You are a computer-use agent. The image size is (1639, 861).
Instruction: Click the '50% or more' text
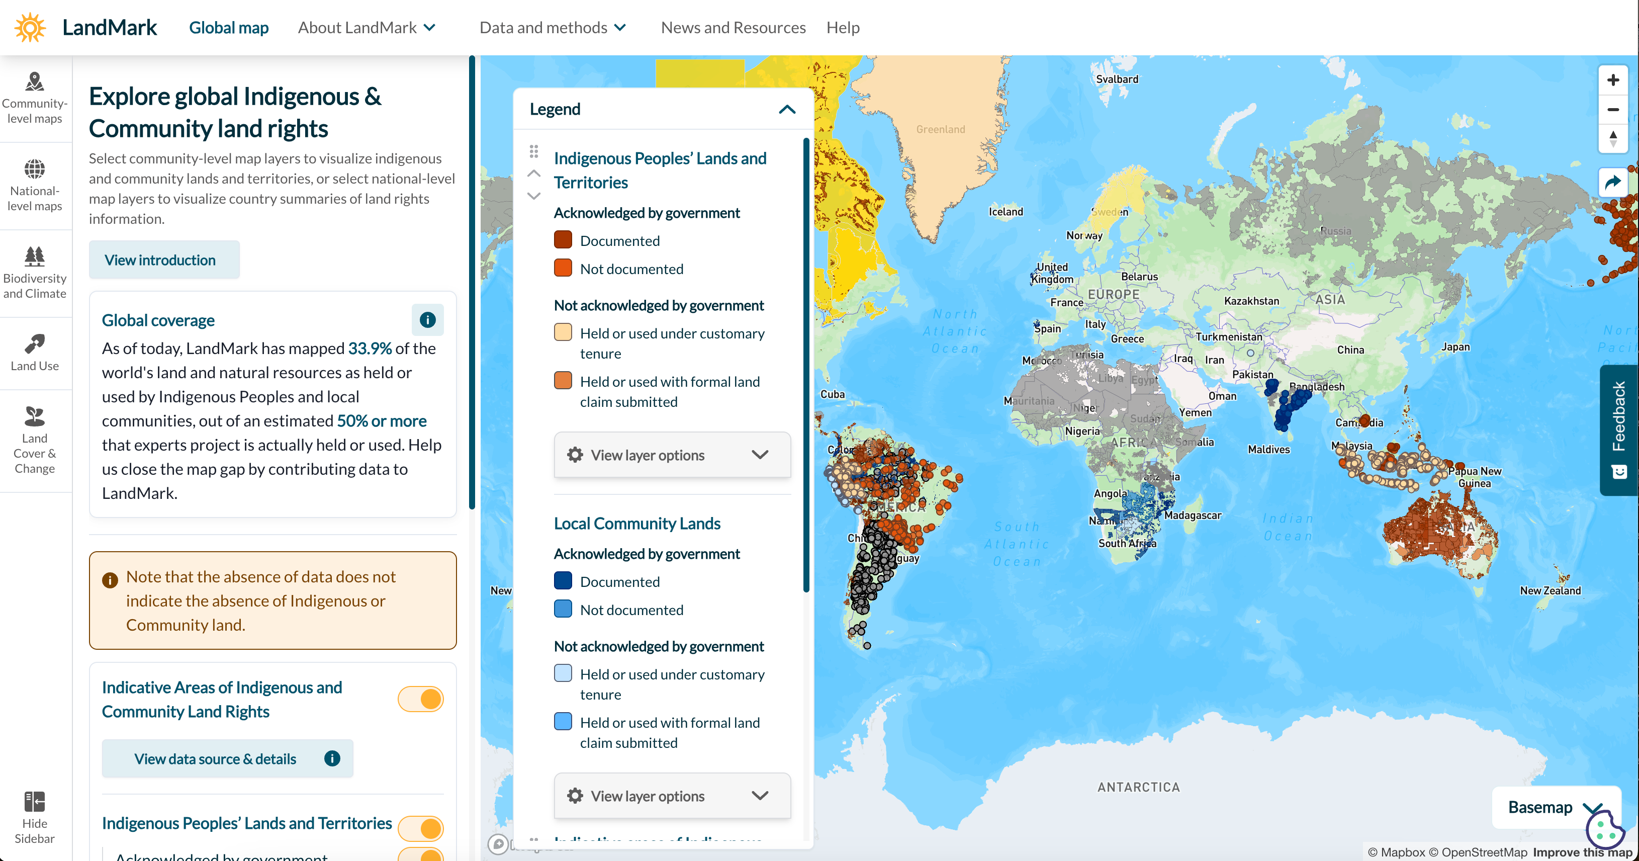tap(382, 420)
